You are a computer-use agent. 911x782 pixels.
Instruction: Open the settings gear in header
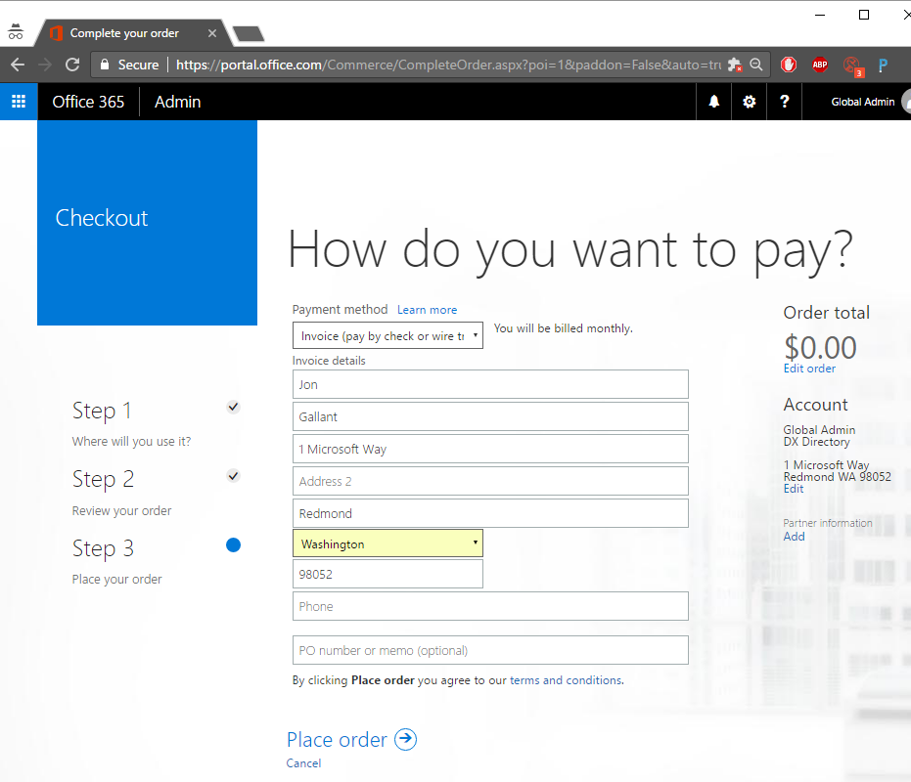coord(750,102)
